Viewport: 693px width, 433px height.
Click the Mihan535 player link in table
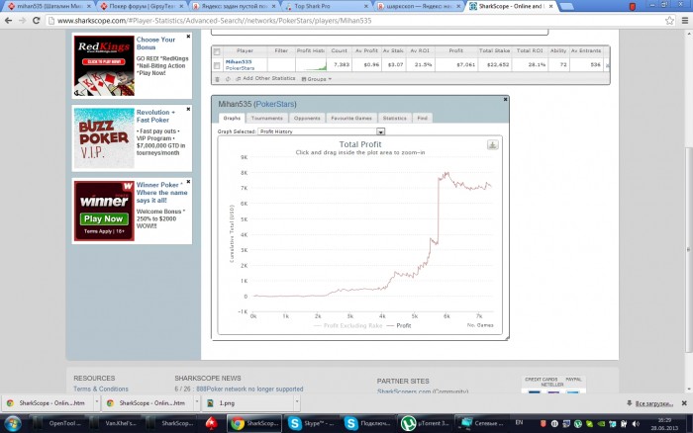click(239, 62)
